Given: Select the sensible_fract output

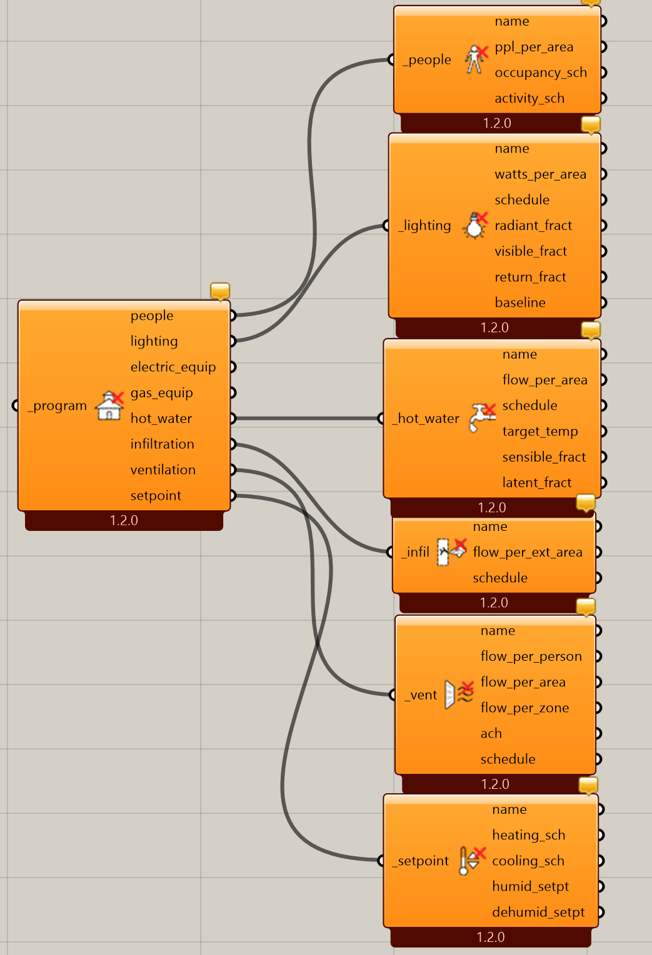Looking at the screenshot, I should click(544, 457).
